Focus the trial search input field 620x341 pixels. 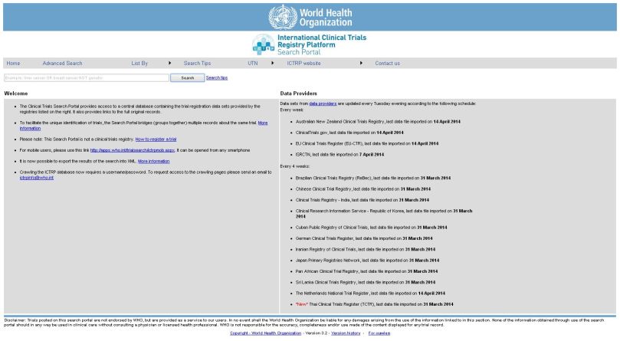click(x=87, y=78)
